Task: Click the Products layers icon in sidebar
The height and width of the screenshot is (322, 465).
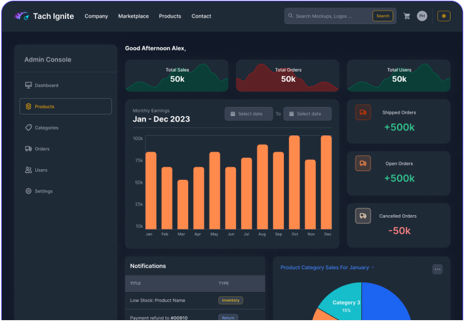Action: (x=28, y=106)
